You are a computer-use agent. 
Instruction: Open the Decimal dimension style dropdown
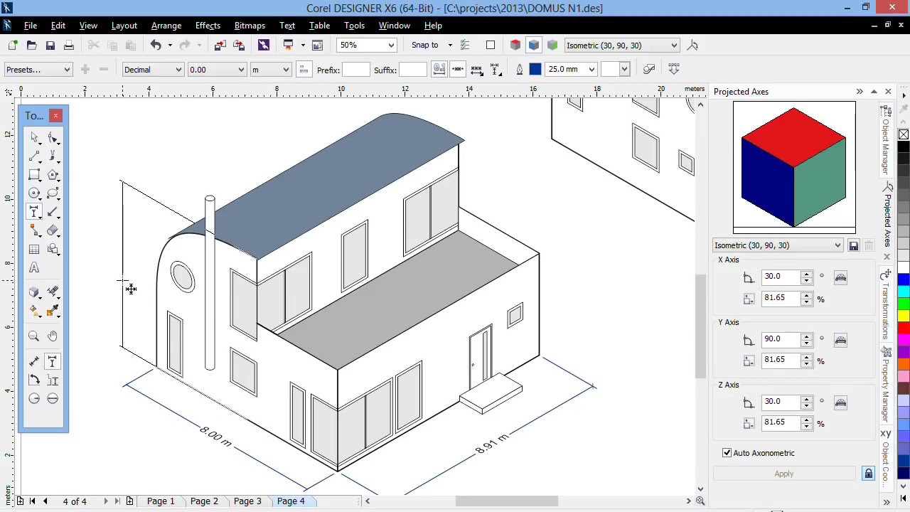coord(178,70)
